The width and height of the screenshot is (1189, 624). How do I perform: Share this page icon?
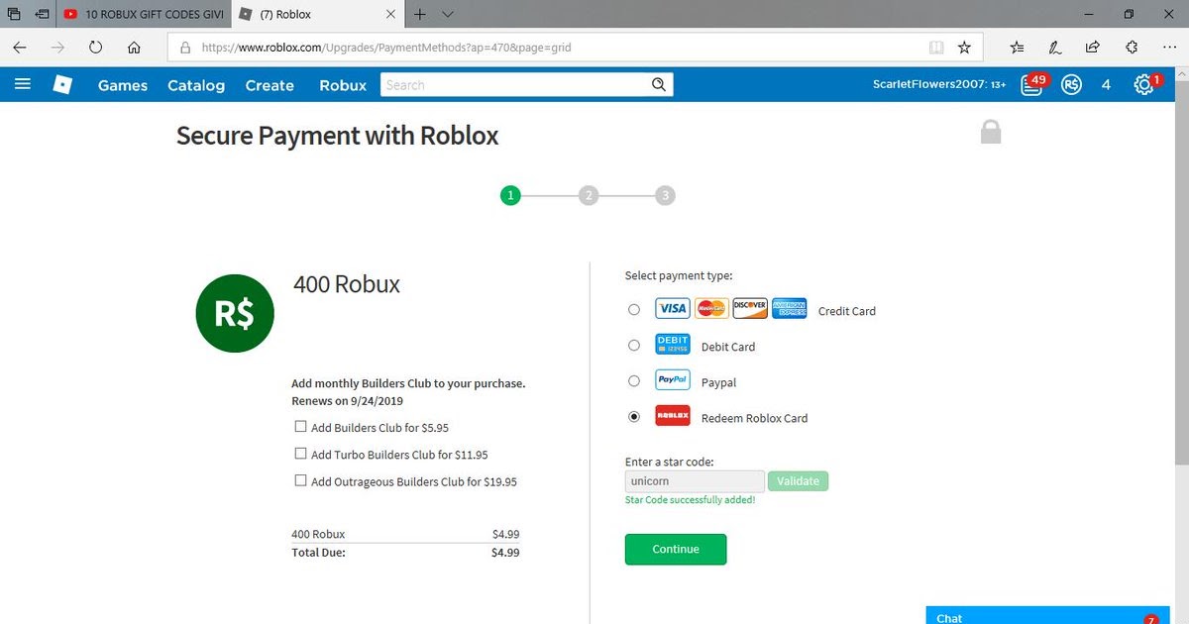tap(1093, 47)
